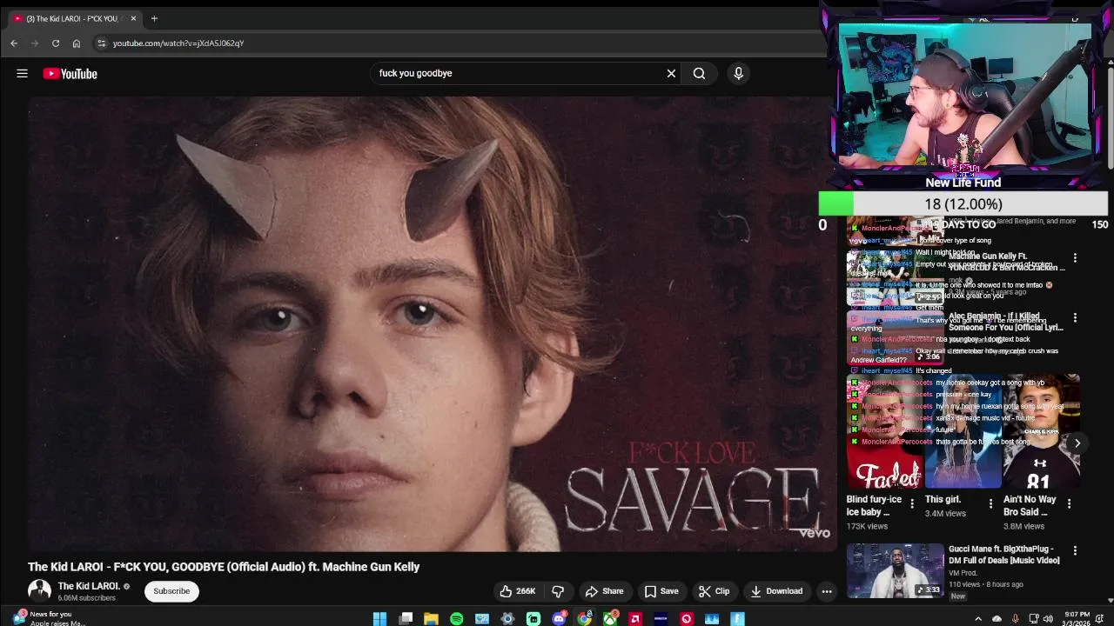The image size is (1114, 626).
Task: Select The Kid LAROI browser tab
Action: click(74, 18)
